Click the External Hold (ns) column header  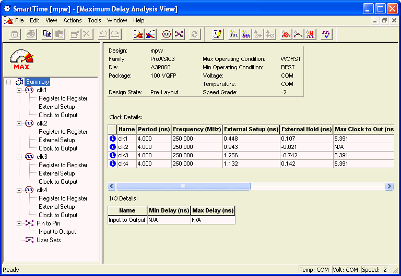306,129
